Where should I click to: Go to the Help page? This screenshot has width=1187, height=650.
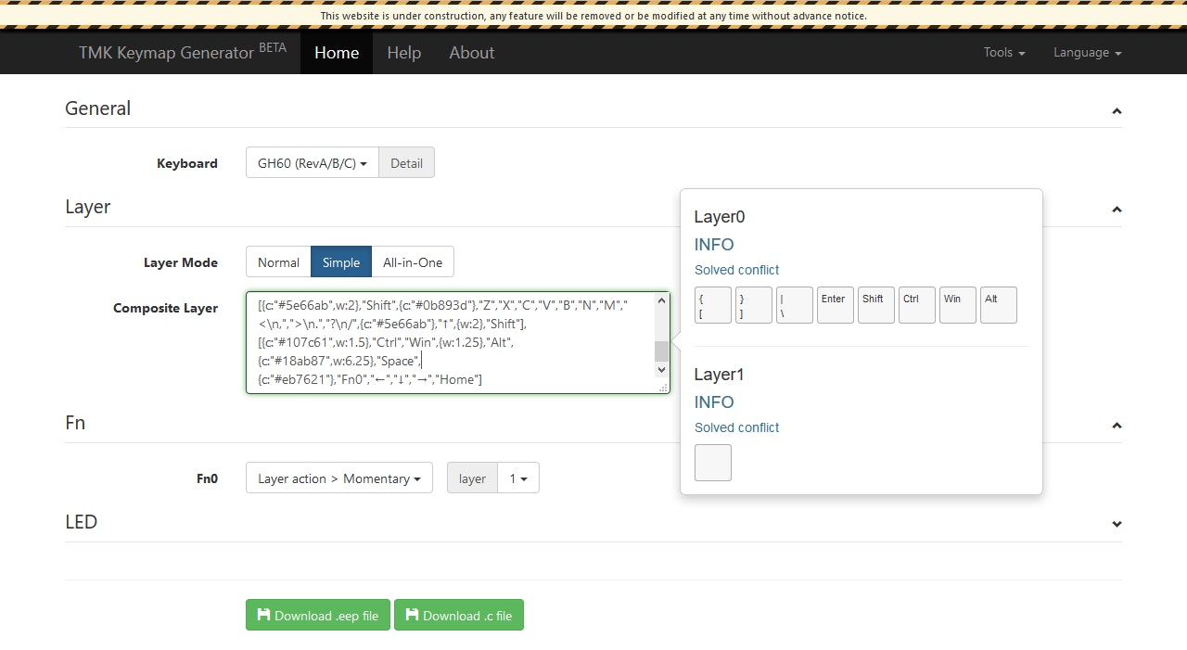(x=403, y=53)
